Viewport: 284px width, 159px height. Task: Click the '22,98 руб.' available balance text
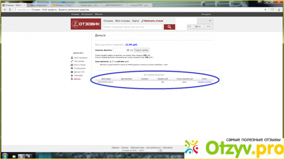[x=132, y=44]
